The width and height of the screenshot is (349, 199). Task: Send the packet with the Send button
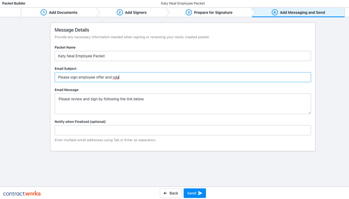pyautogui.click(x=195, y=193)
